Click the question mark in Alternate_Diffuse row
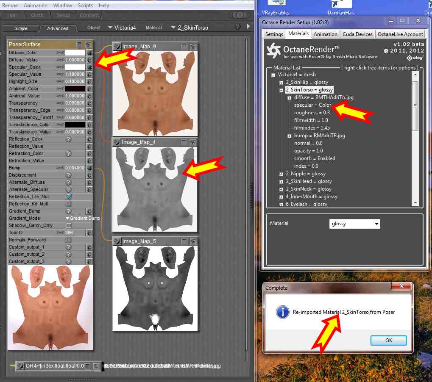Viewport: 432px width, 382px height. (68, 182)
